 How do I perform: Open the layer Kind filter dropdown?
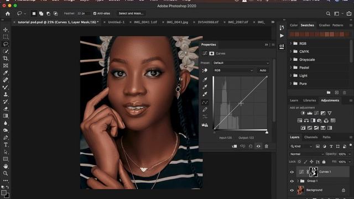pyautogui.click(x=301, y=146)
